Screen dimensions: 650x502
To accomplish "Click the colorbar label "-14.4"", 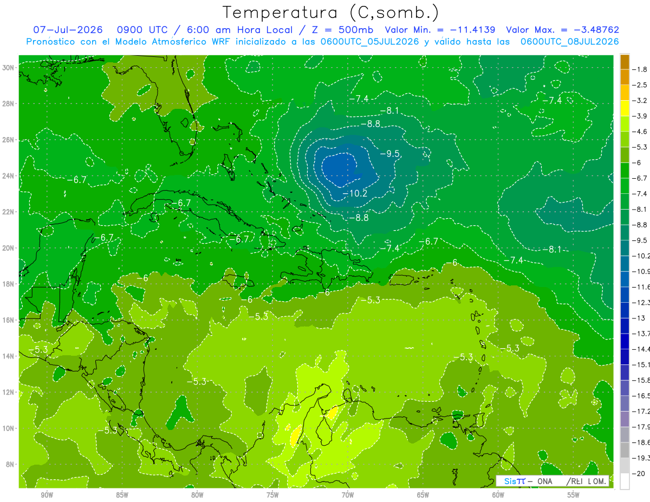I will tap(641, 349).
